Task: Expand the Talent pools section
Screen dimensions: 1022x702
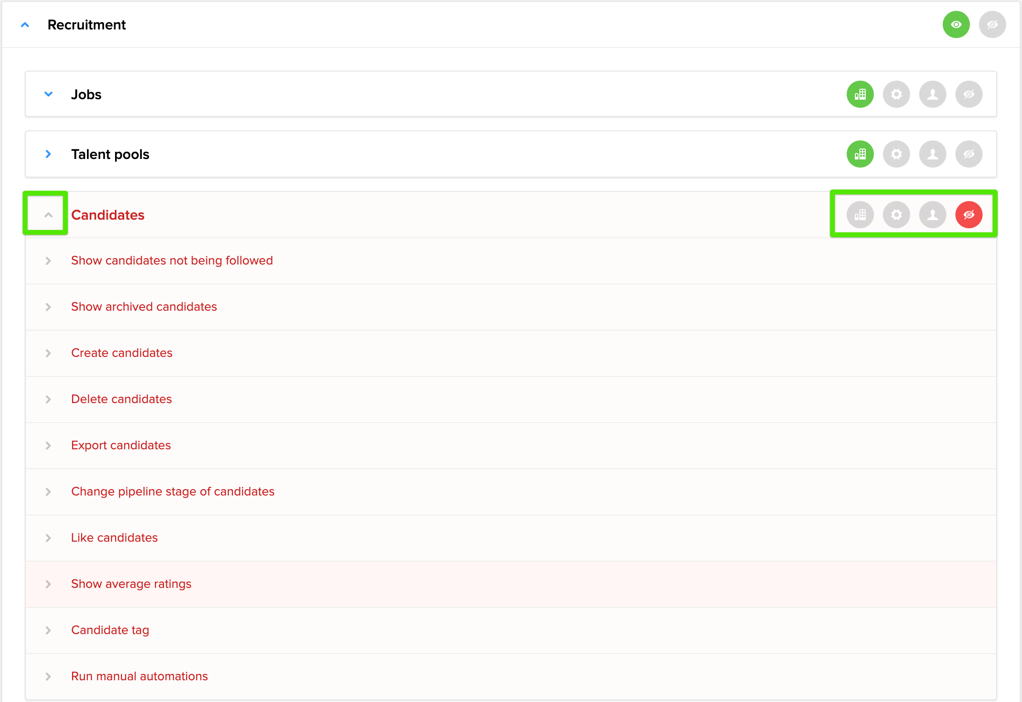Action: click(48, 154)
